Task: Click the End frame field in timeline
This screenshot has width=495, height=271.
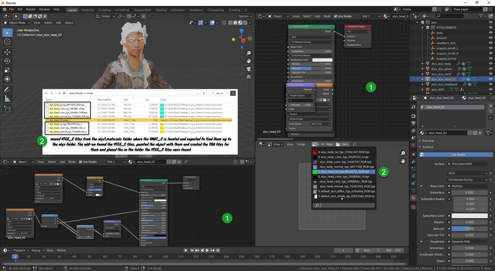Action: coord(394,250)
